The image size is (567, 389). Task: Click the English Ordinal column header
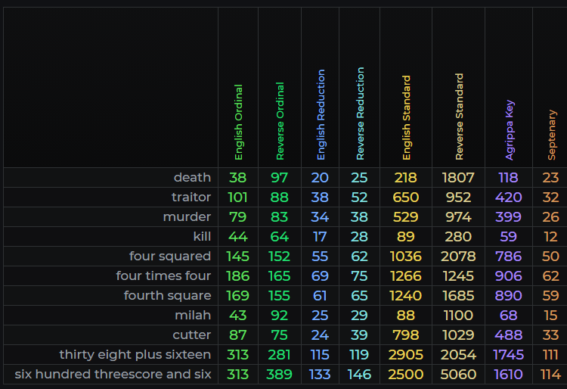238,123
